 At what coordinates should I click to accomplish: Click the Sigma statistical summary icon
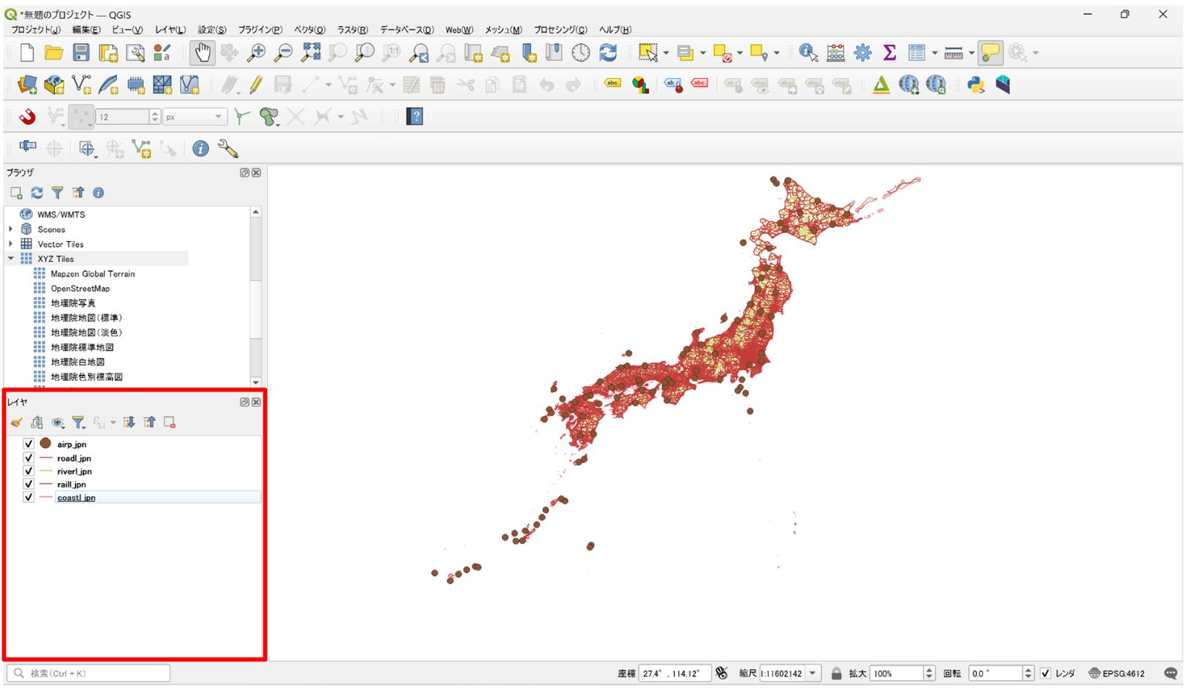[890, 53]
